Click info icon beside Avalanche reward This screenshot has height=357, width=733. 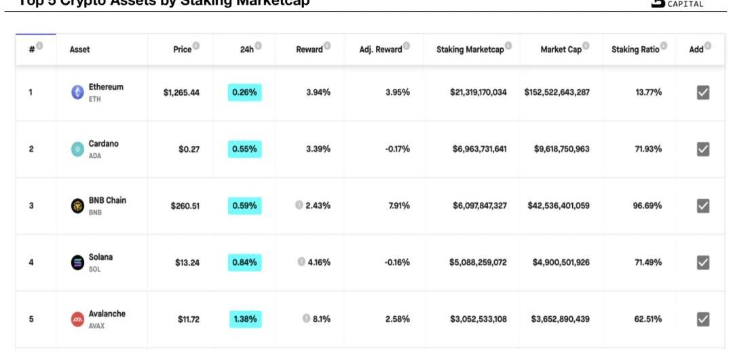[x=305, y=318]
